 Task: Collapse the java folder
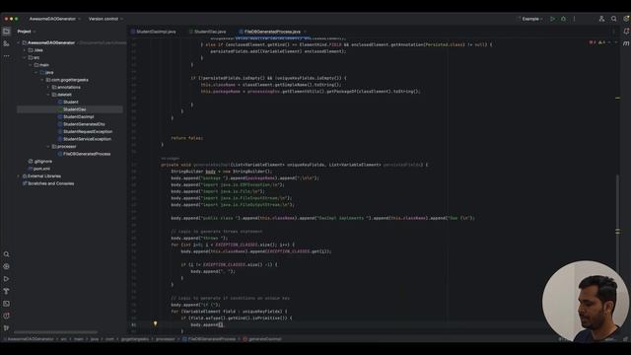coord(36,72)
